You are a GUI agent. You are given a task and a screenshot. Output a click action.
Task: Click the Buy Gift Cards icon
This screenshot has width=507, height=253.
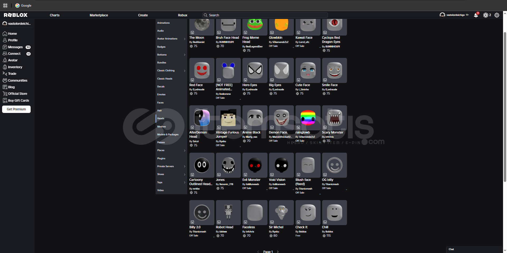(5, 101)
